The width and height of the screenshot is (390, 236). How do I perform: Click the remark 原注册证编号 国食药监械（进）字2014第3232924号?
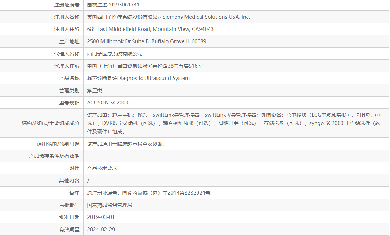(148, 193)
